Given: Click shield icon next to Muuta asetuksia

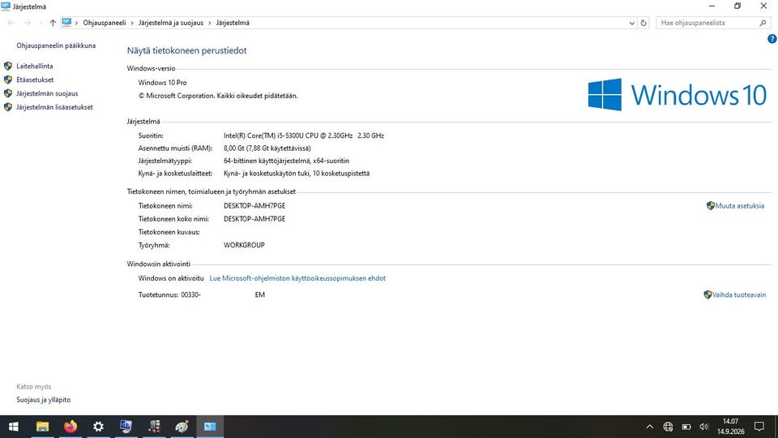Looking at the screenshot, I should point(711,205).
